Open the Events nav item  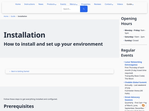click(x=63, y=4)
